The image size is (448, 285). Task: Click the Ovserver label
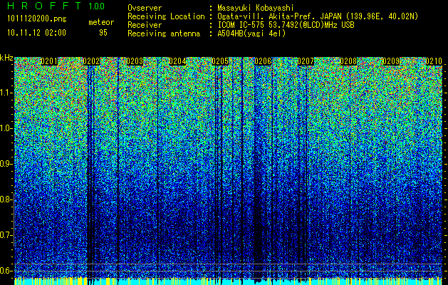(145, 8)
